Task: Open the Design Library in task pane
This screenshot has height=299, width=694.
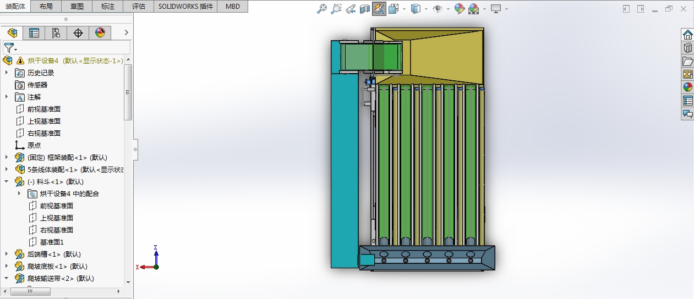Action: (x=687, y=48)
